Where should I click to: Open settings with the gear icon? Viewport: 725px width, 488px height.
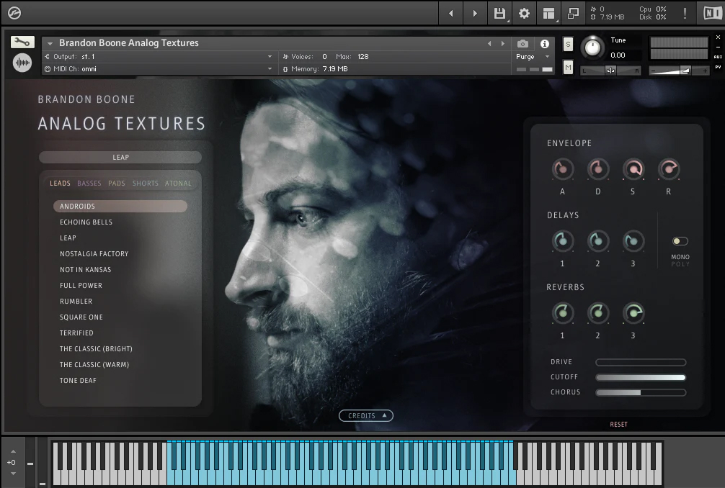pos(524,14)
